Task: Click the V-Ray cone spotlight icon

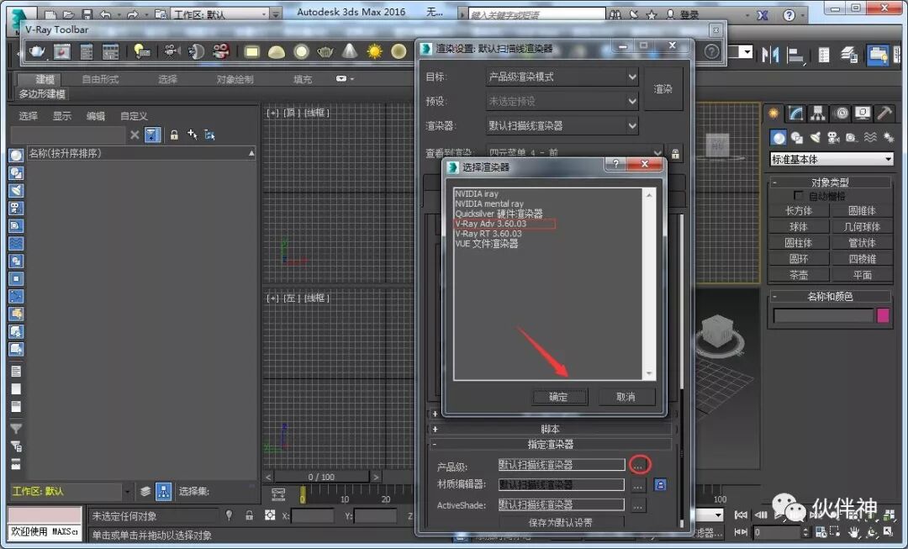Action: click(350, 51)
